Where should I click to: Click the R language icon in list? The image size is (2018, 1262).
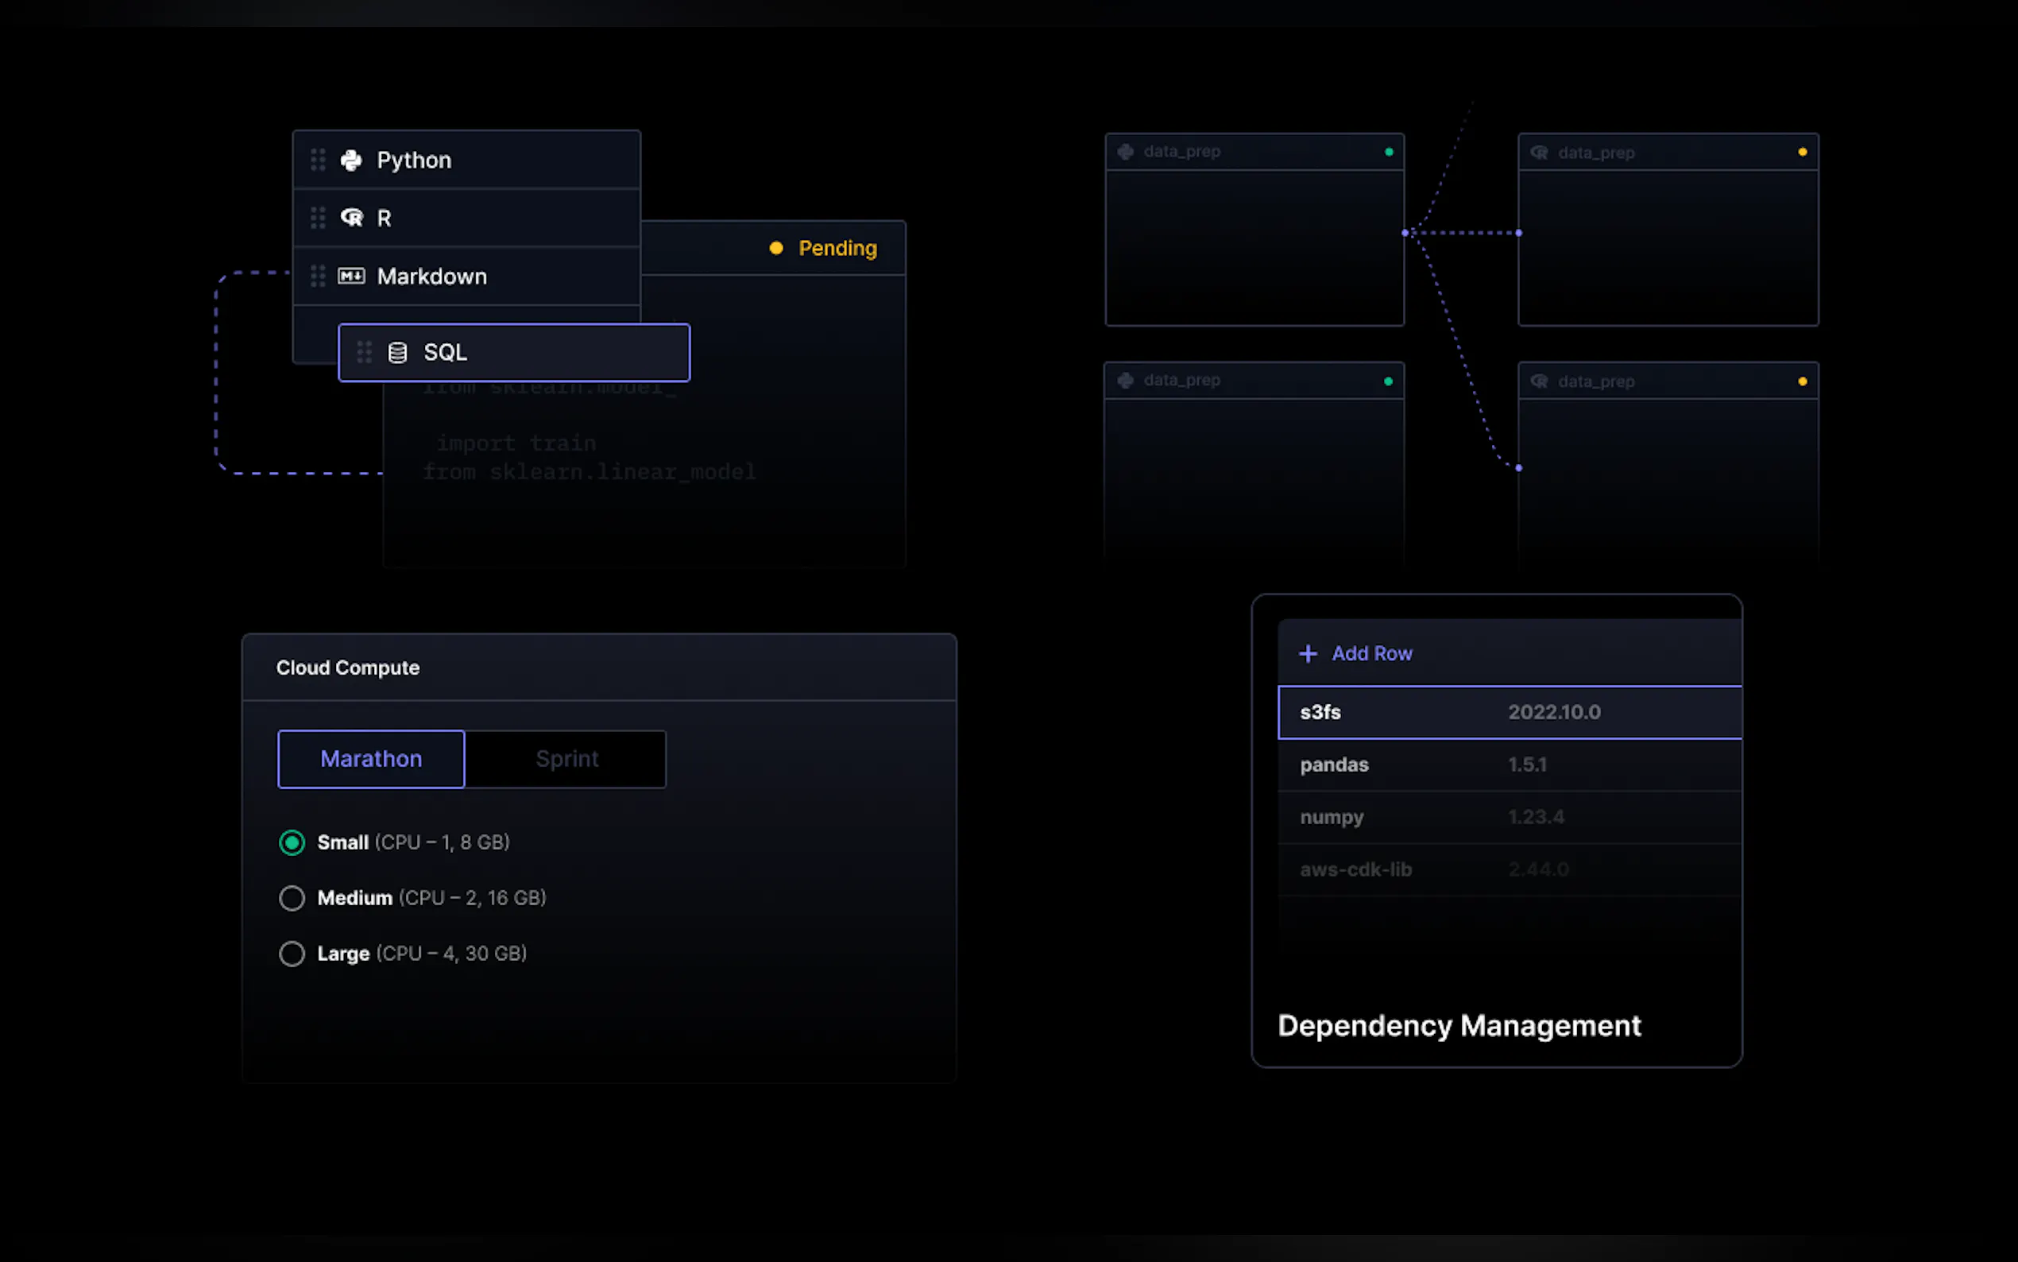pos(351,218)
